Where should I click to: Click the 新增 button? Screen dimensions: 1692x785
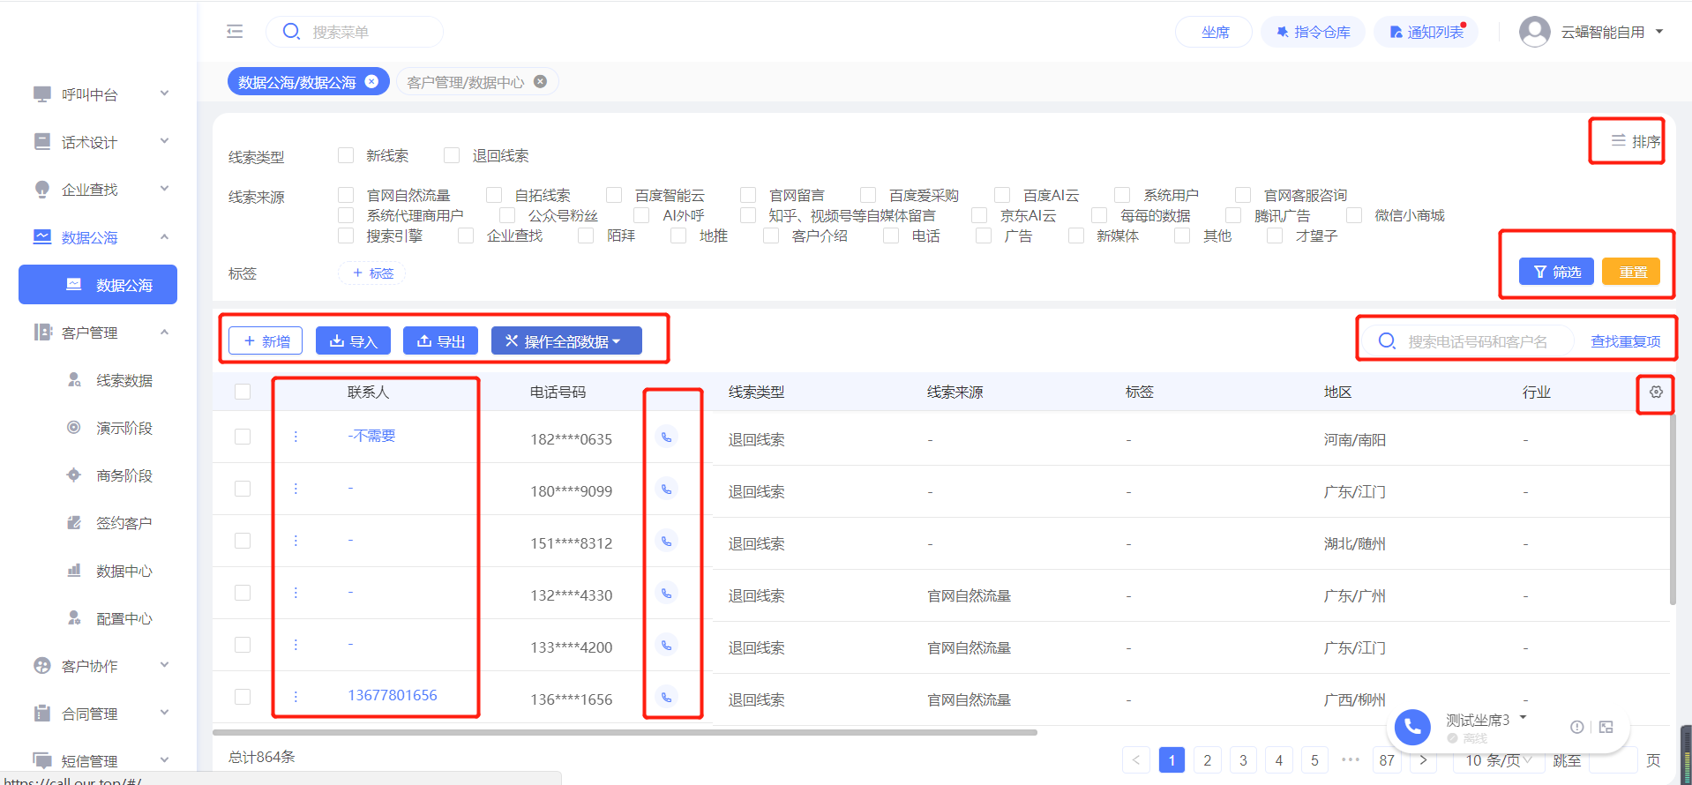[x=266, y=341]
